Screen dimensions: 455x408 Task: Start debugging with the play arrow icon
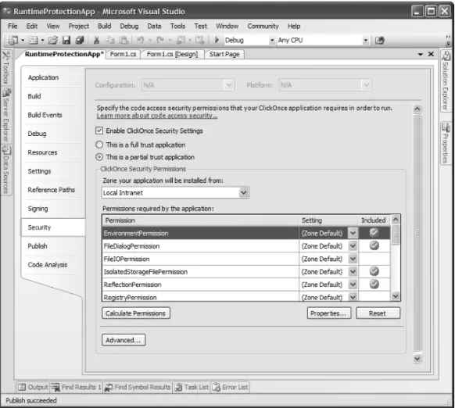click(x=217, y=40)
